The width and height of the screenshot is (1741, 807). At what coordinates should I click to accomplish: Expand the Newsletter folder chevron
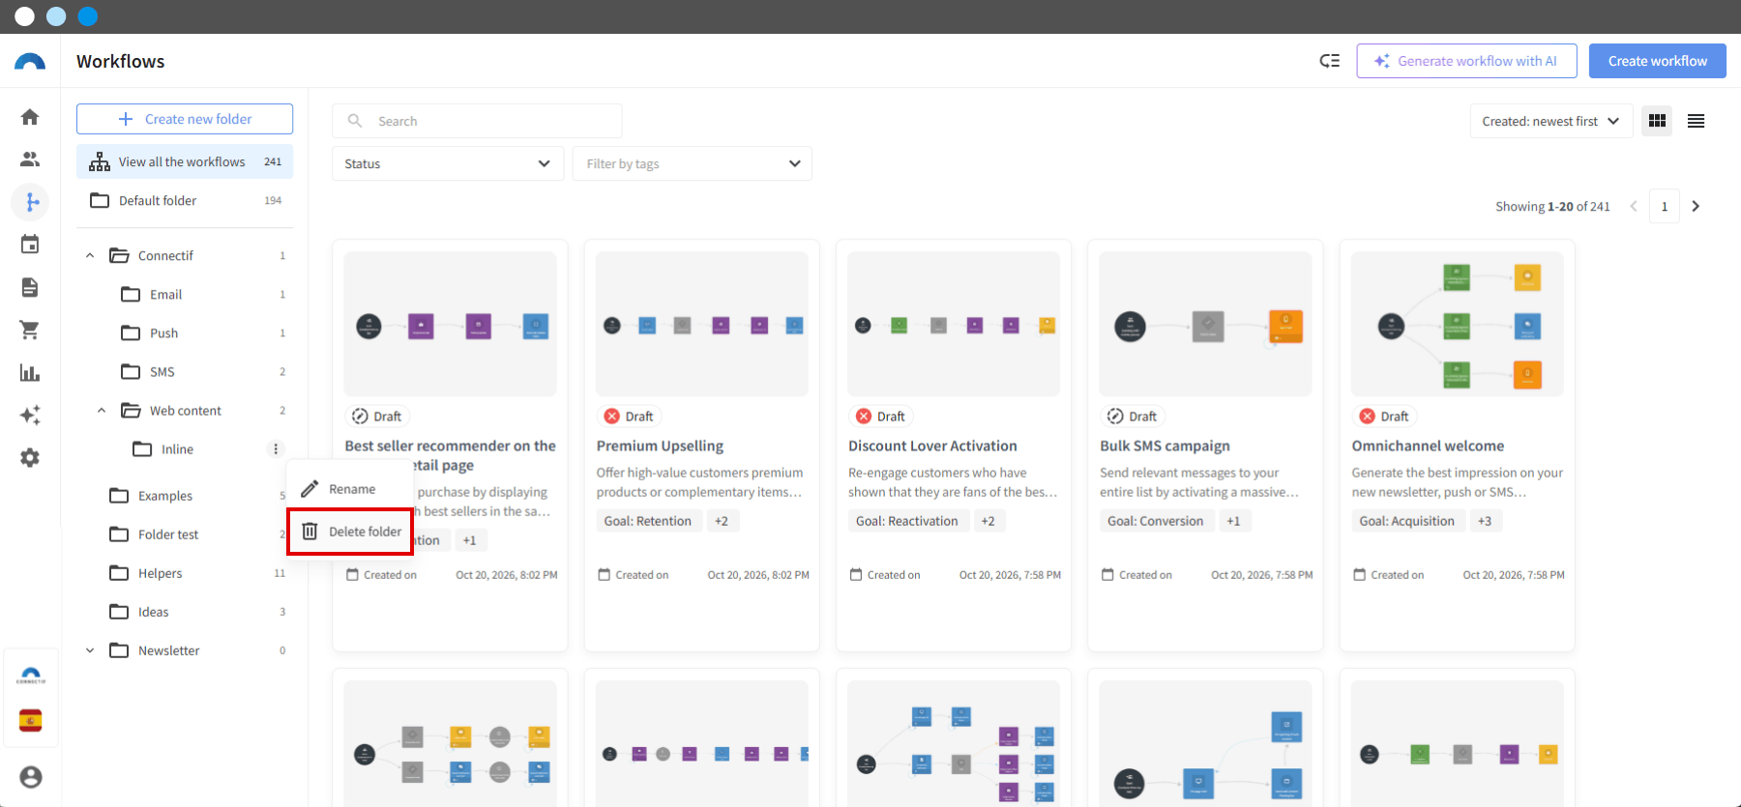tap(90, 650)
